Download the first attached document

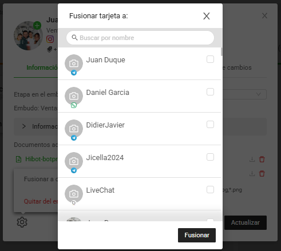252,159
